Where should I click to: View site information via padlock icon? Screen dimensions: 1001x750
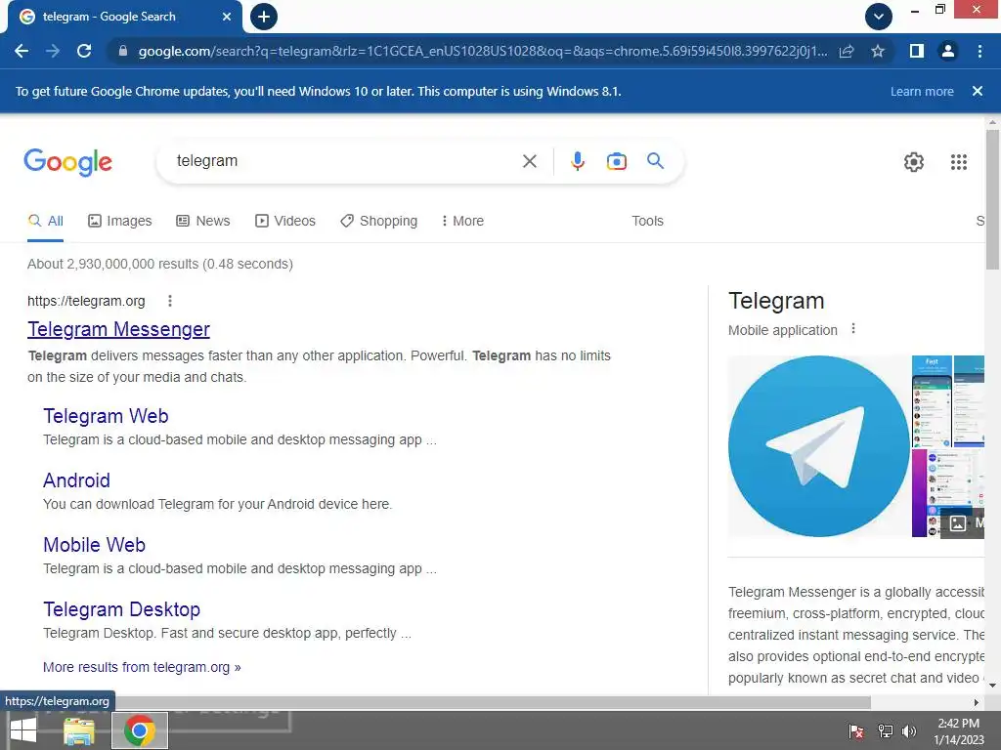[123, 51]
